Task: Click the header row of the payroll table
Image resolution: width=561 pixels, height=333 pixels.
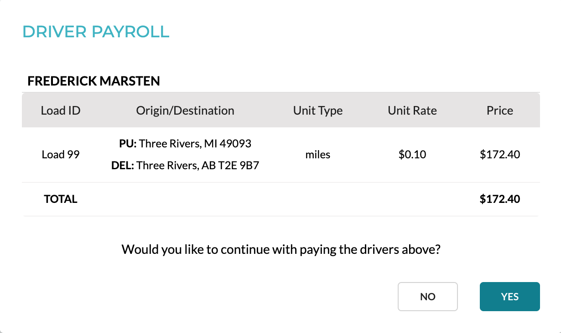Action: tap(280, 110)
